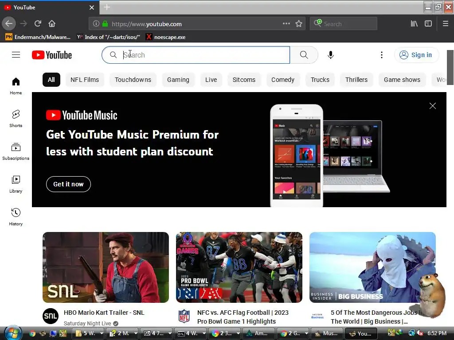Open the browser Library icon
The image size is (454, 340).
[x=414, y=24]
